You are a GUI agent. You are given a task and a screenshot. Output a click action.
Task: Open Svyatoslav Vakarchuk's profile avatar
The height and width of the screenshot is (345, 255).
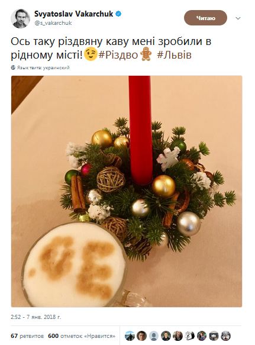pyautogui.click(x=20, y=18)
